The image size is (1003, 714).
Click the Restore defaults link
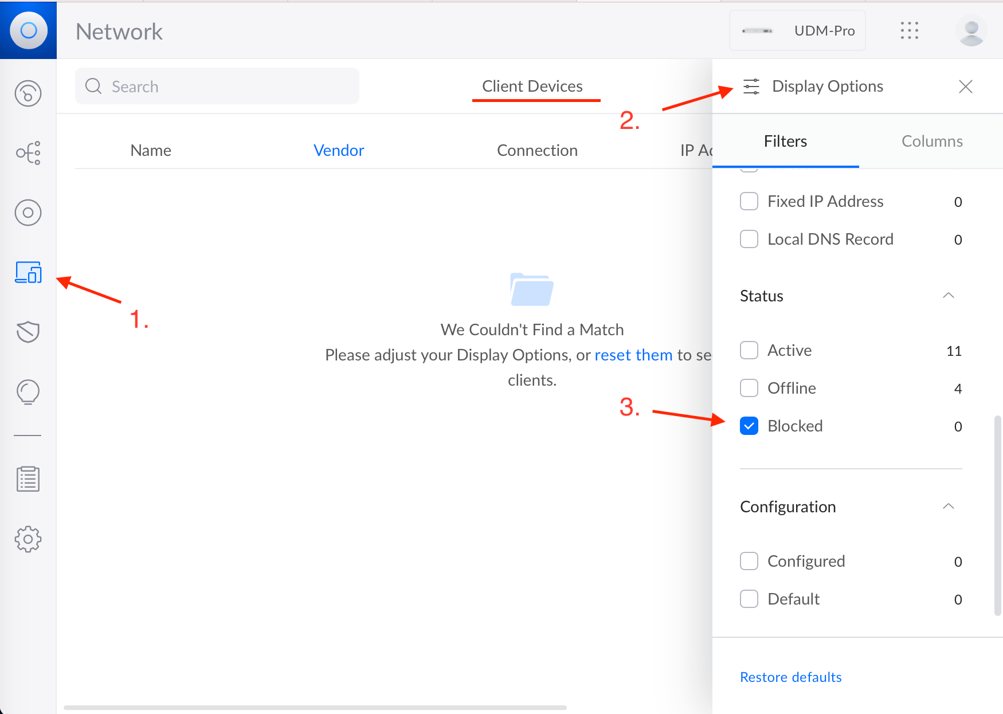790,677
